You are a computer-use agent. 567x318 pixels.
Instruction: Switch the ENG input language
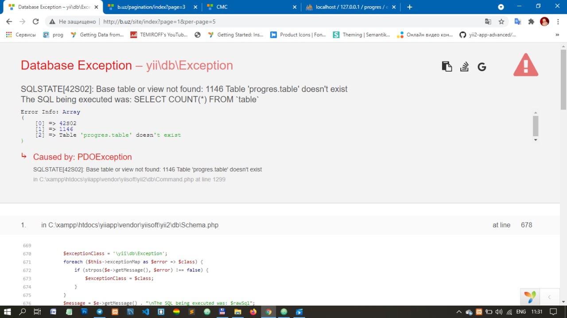[521, 312]
